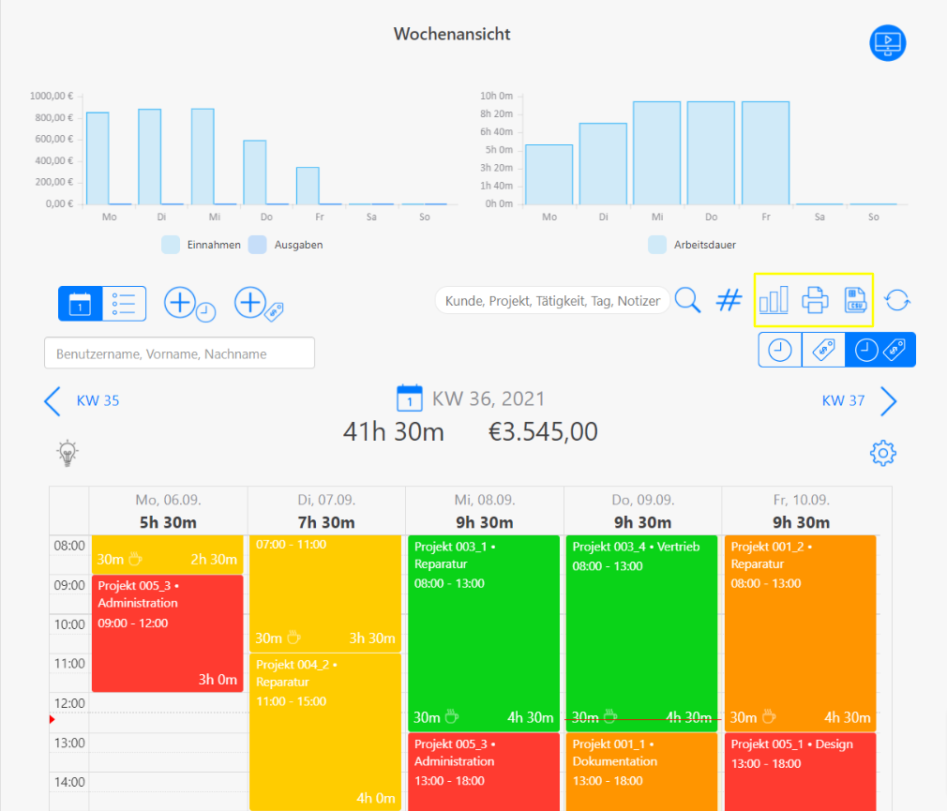Screen dimensions: 947x811
Task: Export the data as CSV
Action: pos(854,300)
